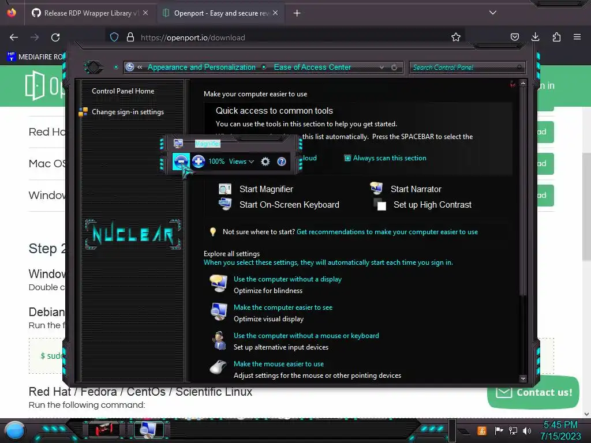591x443 pixels.
Task: Open Use the computer without a display
Action: coord(287,279)
